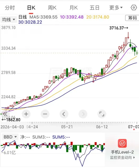Screen dimensions: 139x168
Task: Switch to the 周K tab
Action: tap(52, 8)
